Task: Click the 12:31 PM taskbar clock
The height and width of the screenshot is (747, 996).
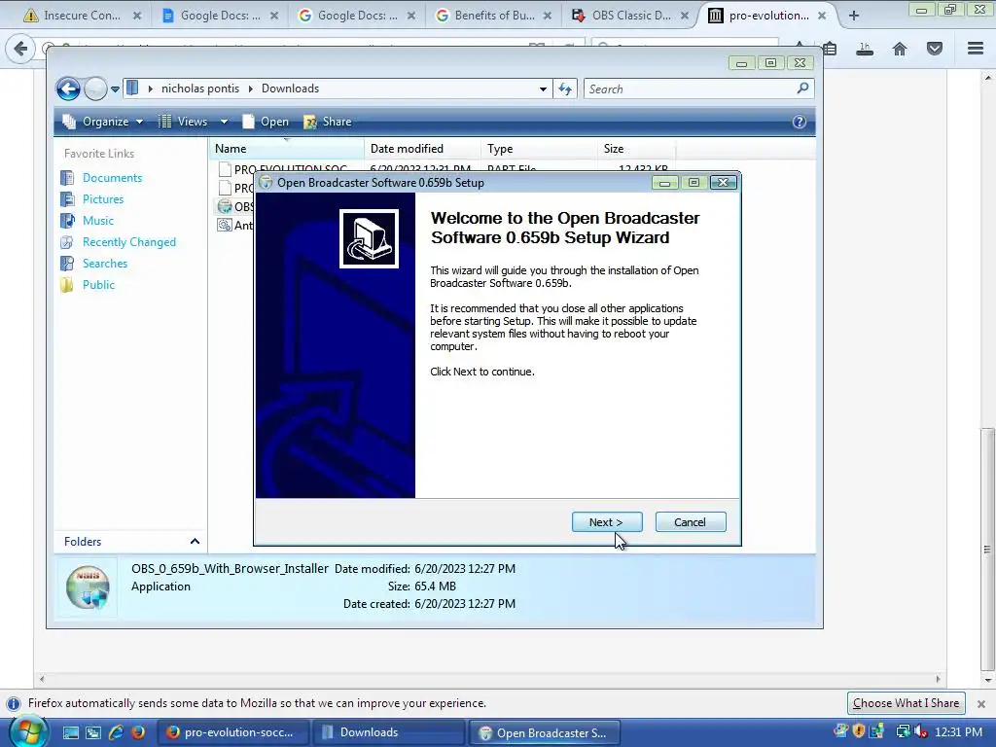Action: click(958, 732)
